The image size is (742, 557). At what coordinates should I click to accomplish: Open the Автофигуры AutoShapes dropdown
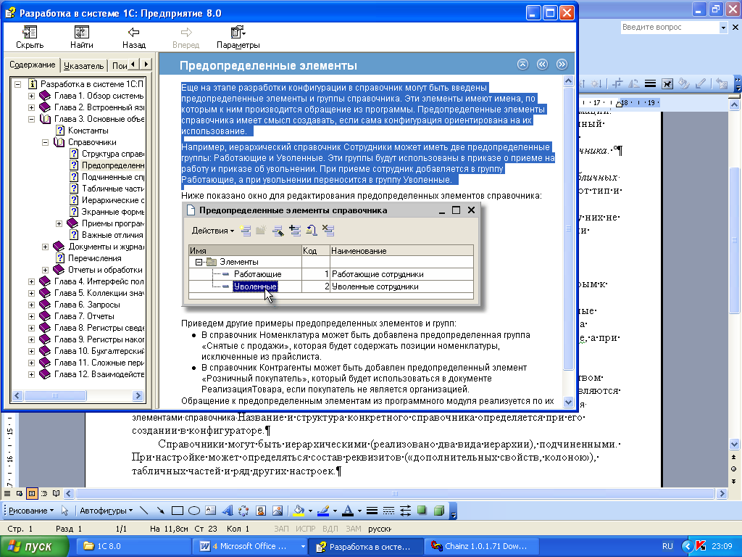pos(106,511)
